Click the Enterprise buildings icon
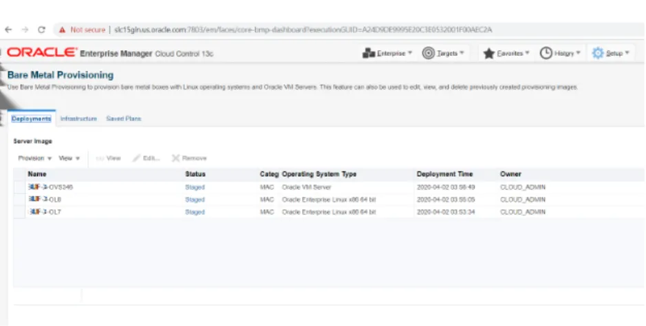The height and width of the screenshot is (326, 646). [x=368, y=53]
